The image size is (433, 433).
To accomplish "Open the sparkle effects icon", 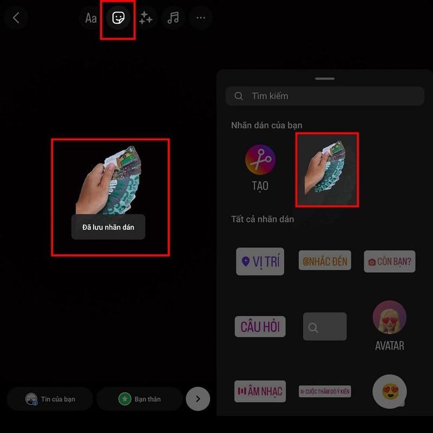I will point(145,18).
